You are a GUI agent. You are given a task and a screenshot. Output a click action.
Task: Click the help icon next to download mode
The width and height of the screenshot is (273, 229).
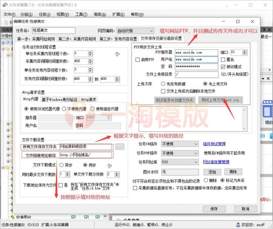(109, 166)
